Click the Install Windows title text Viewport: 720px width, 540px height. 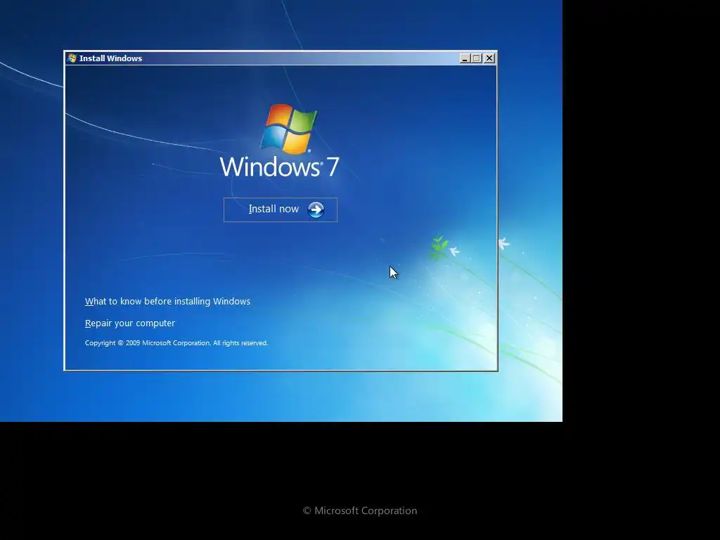coord(110,58)
